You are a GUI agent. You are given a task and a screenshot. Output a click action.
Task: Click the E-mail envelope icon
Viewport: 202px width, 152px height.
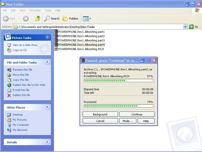tap(9, 90)
